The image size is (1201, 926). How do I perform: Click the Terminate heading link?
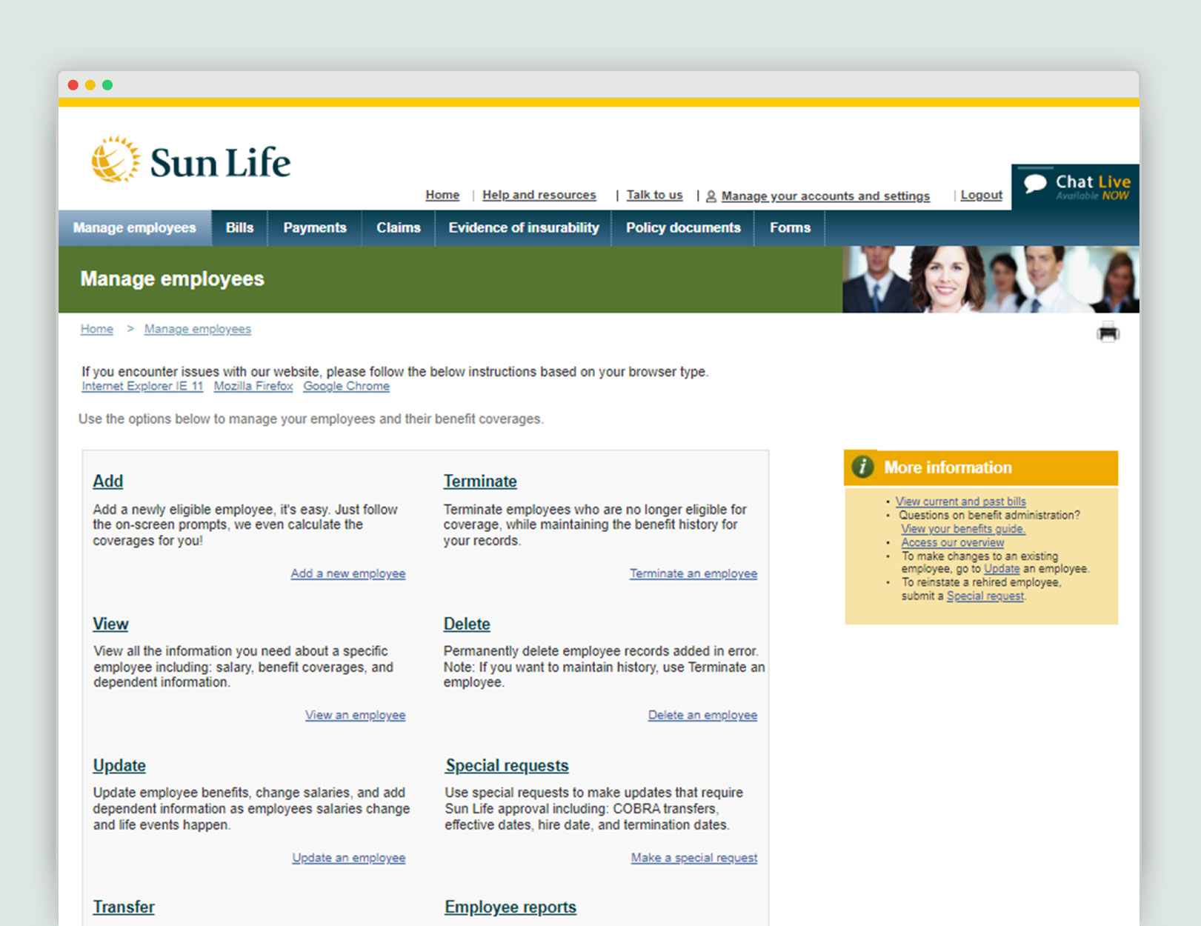[480, 481]
